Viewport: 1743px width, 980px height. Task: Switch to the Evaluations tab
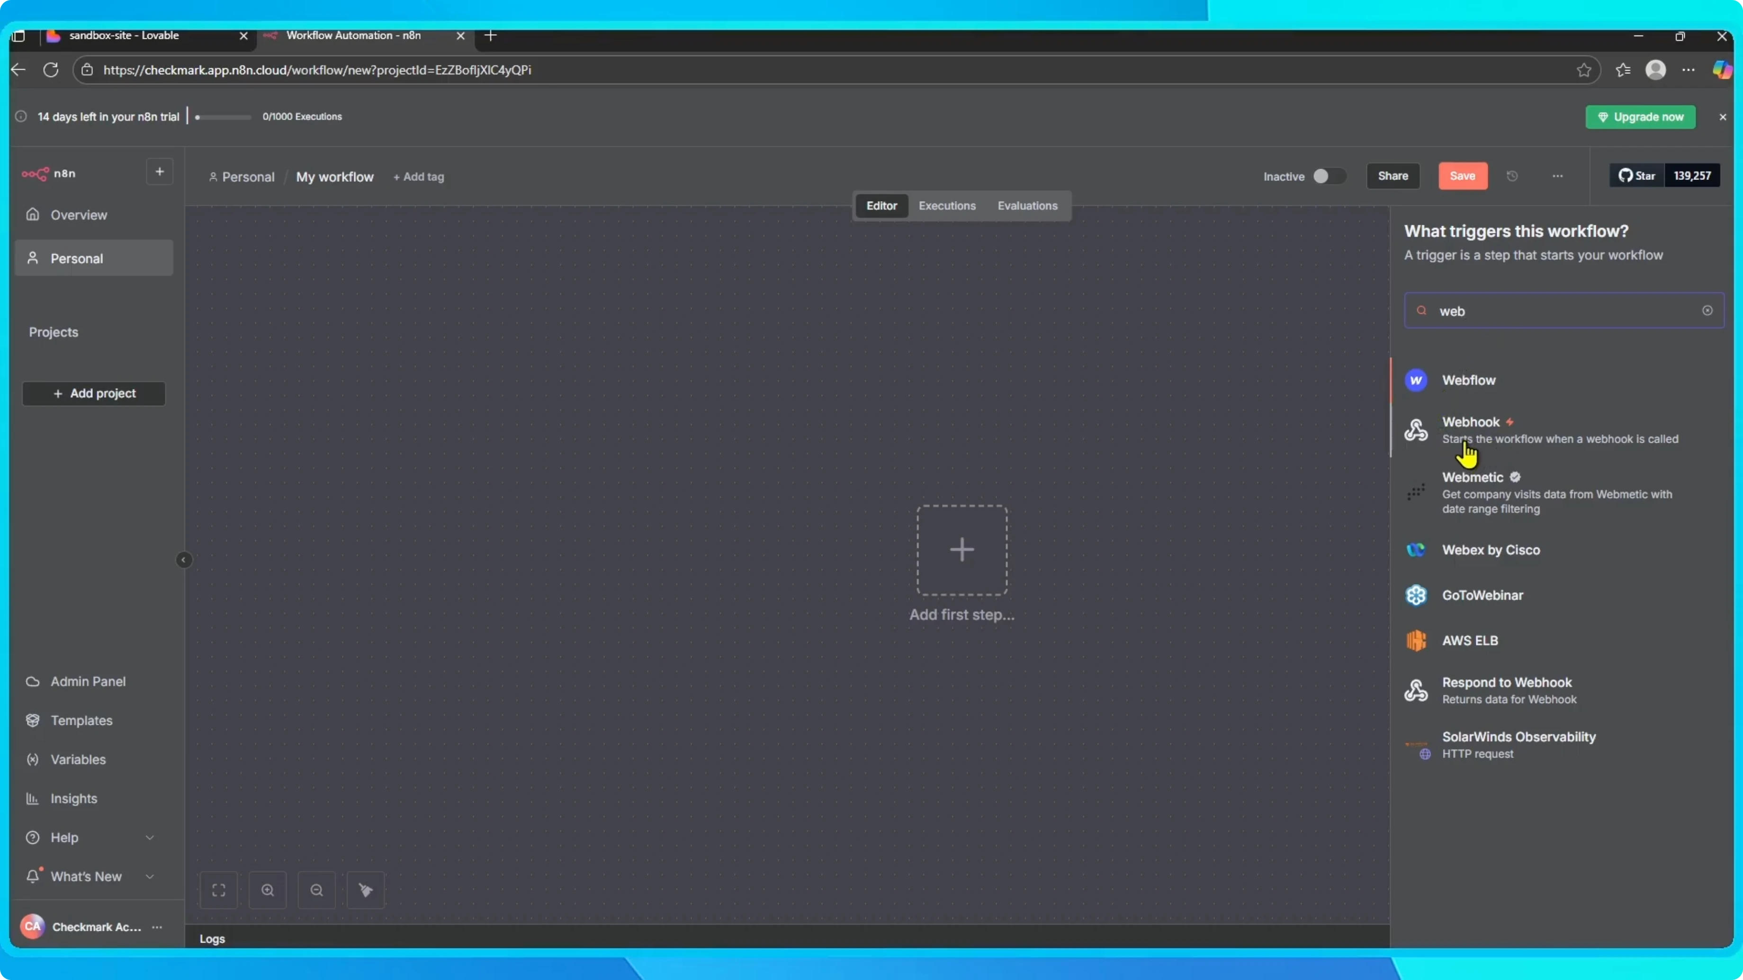tap(1027, 206)
